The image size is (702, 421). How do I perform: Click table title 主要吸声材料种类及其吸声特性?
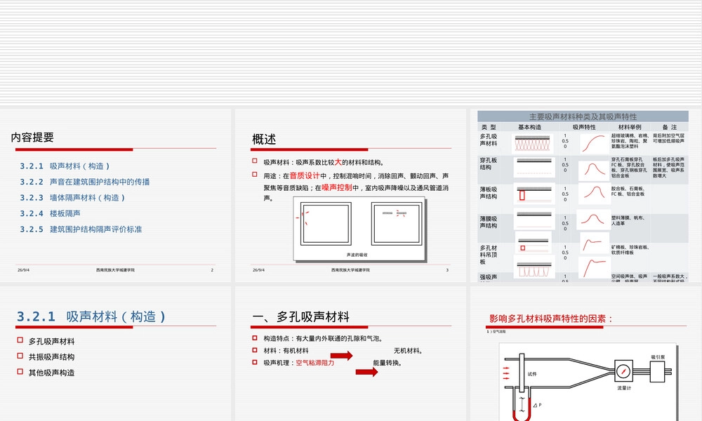pos(583,116)
